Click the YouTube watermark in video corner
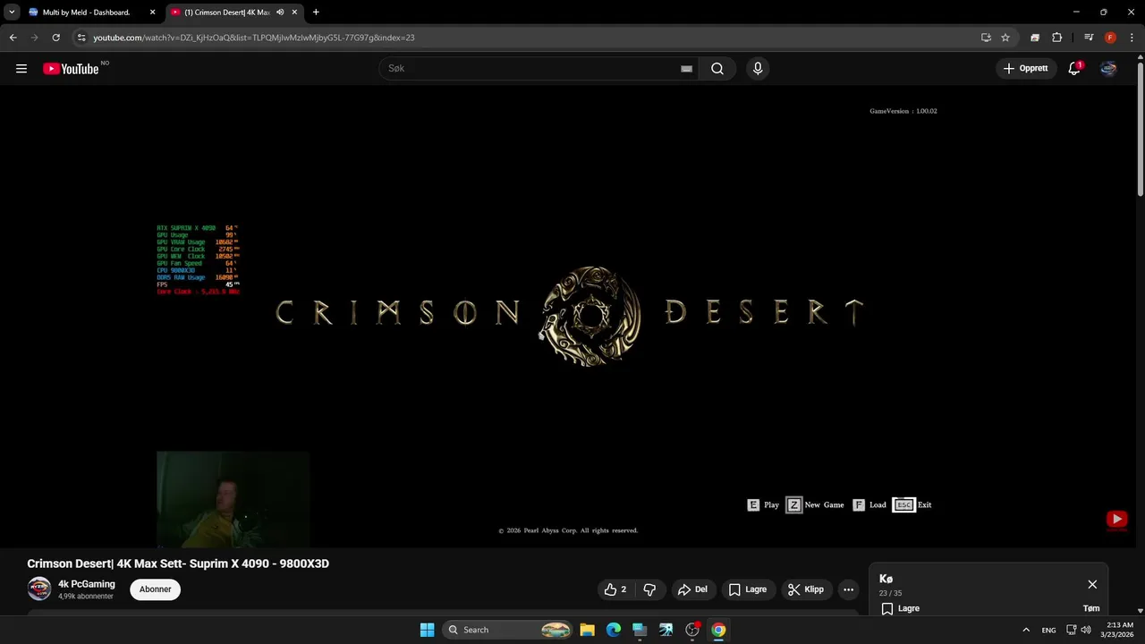This screenshot has width=1145, height=644. click(x=1116, y=519)
